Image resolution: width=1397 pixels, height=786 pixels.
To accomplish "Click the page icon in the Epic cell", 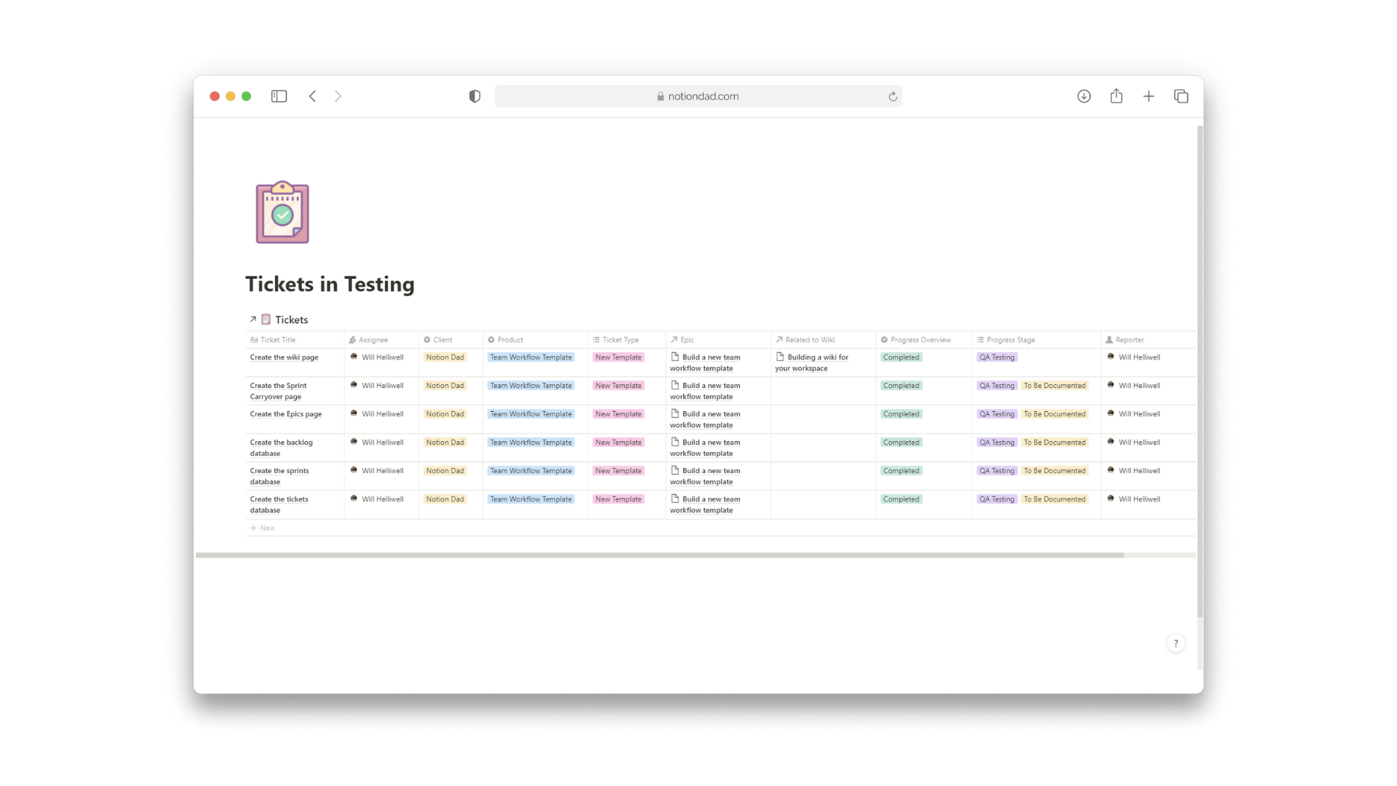I will [x=675, y=357].
